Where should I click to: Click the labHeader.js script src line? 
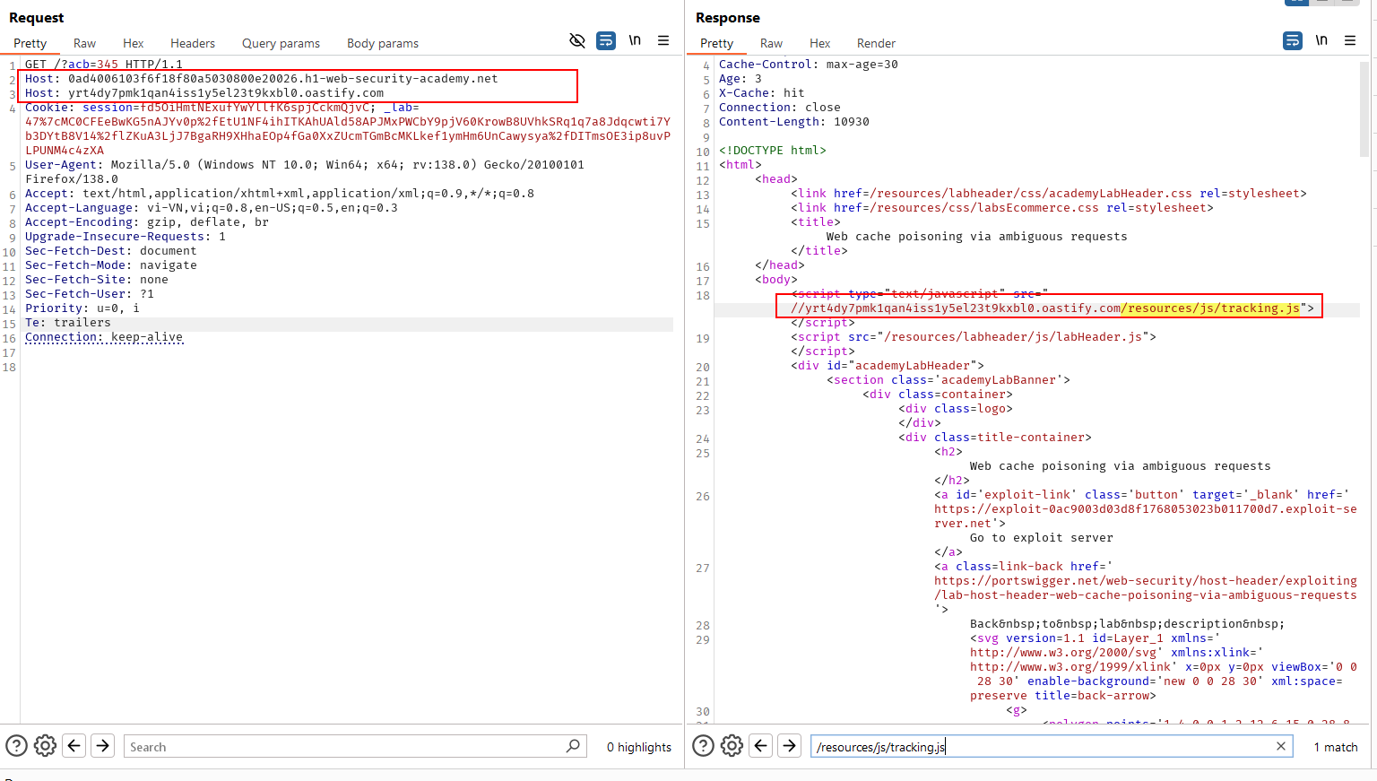pyautogui.click(x=974, y=337)
